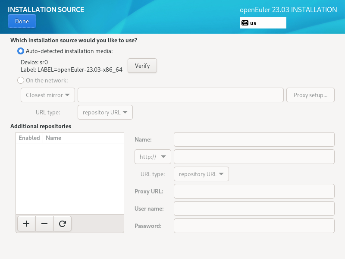Focus the network source URL text field
Viewport: 345px width, 259px height.
(180, 95)
